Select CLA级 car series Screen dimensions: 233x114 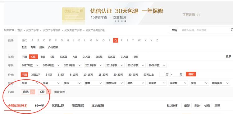(x=124, y=57)
